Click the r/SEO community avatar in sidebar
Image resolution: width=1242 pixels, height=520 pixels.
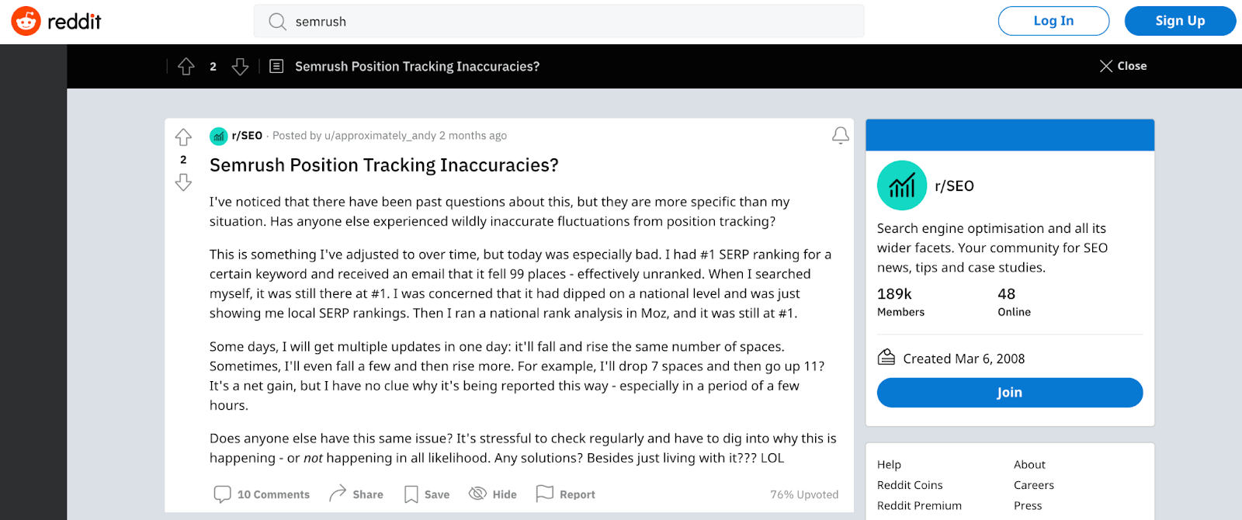tap(902, 185)
